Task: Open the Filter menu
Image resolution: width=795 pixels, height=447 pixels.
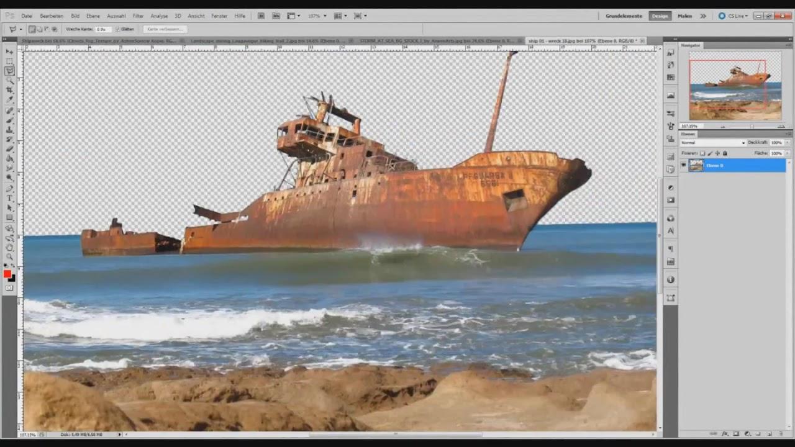Action: tap(138, 16)
